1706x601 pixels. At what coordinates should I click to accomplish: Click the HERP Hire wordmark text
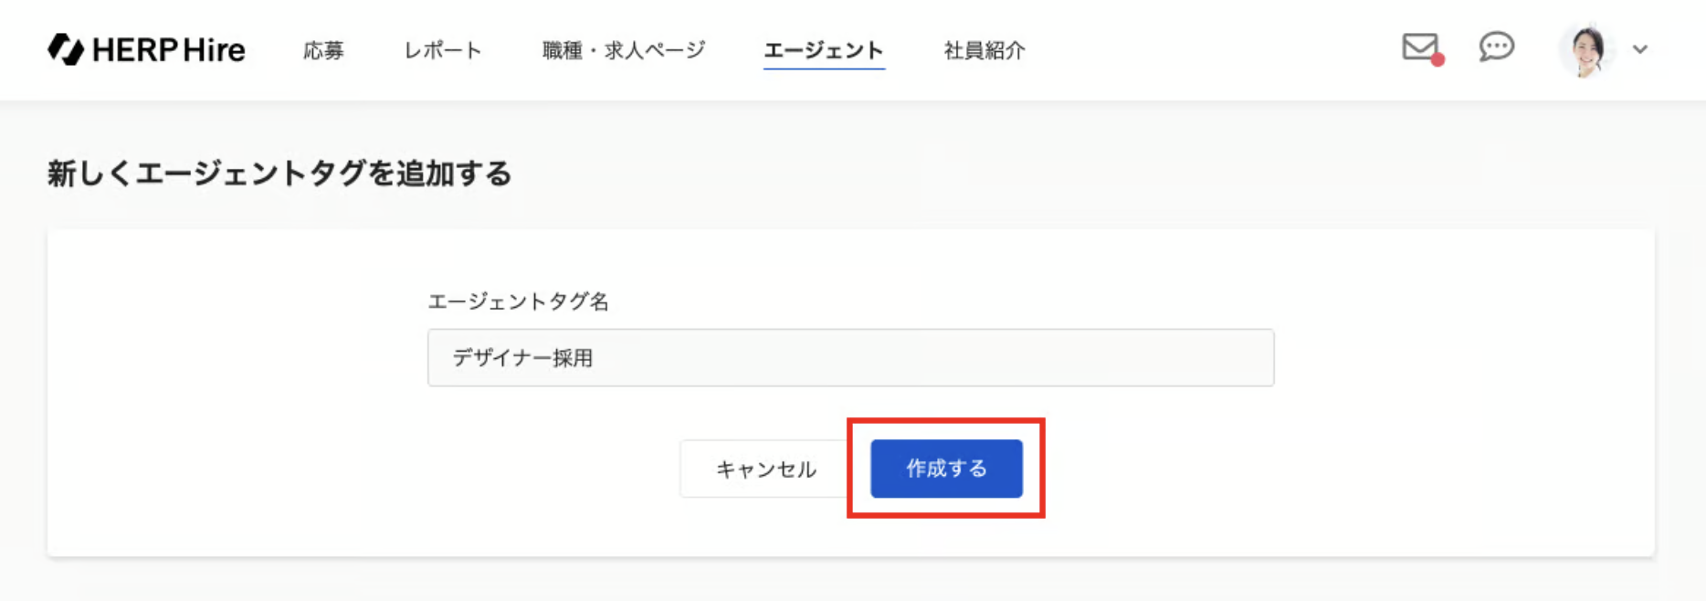click(x=169, y=50)
